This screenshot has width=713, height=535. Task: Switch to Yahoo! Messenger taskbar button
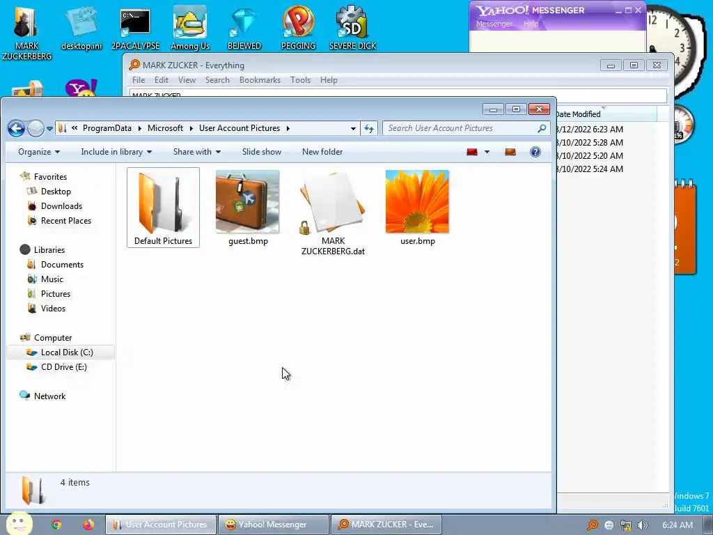tap(273, 525)
